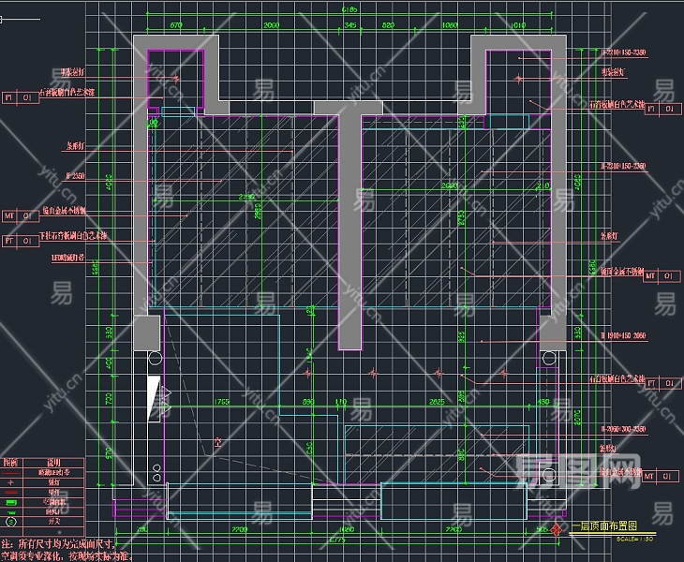Viewport: 684px width, 562px height.
Task: Select the overall top dimension 6185
Action: click(x=349, y=9)
